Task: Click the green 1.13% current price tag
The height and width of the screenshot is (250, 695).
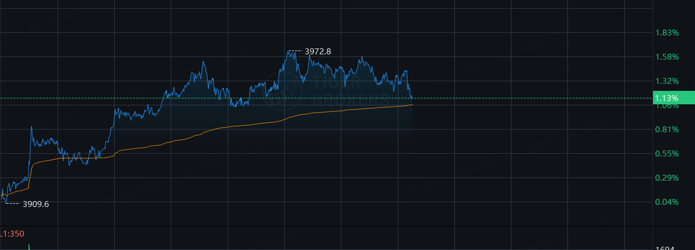Action: (668, 98)
